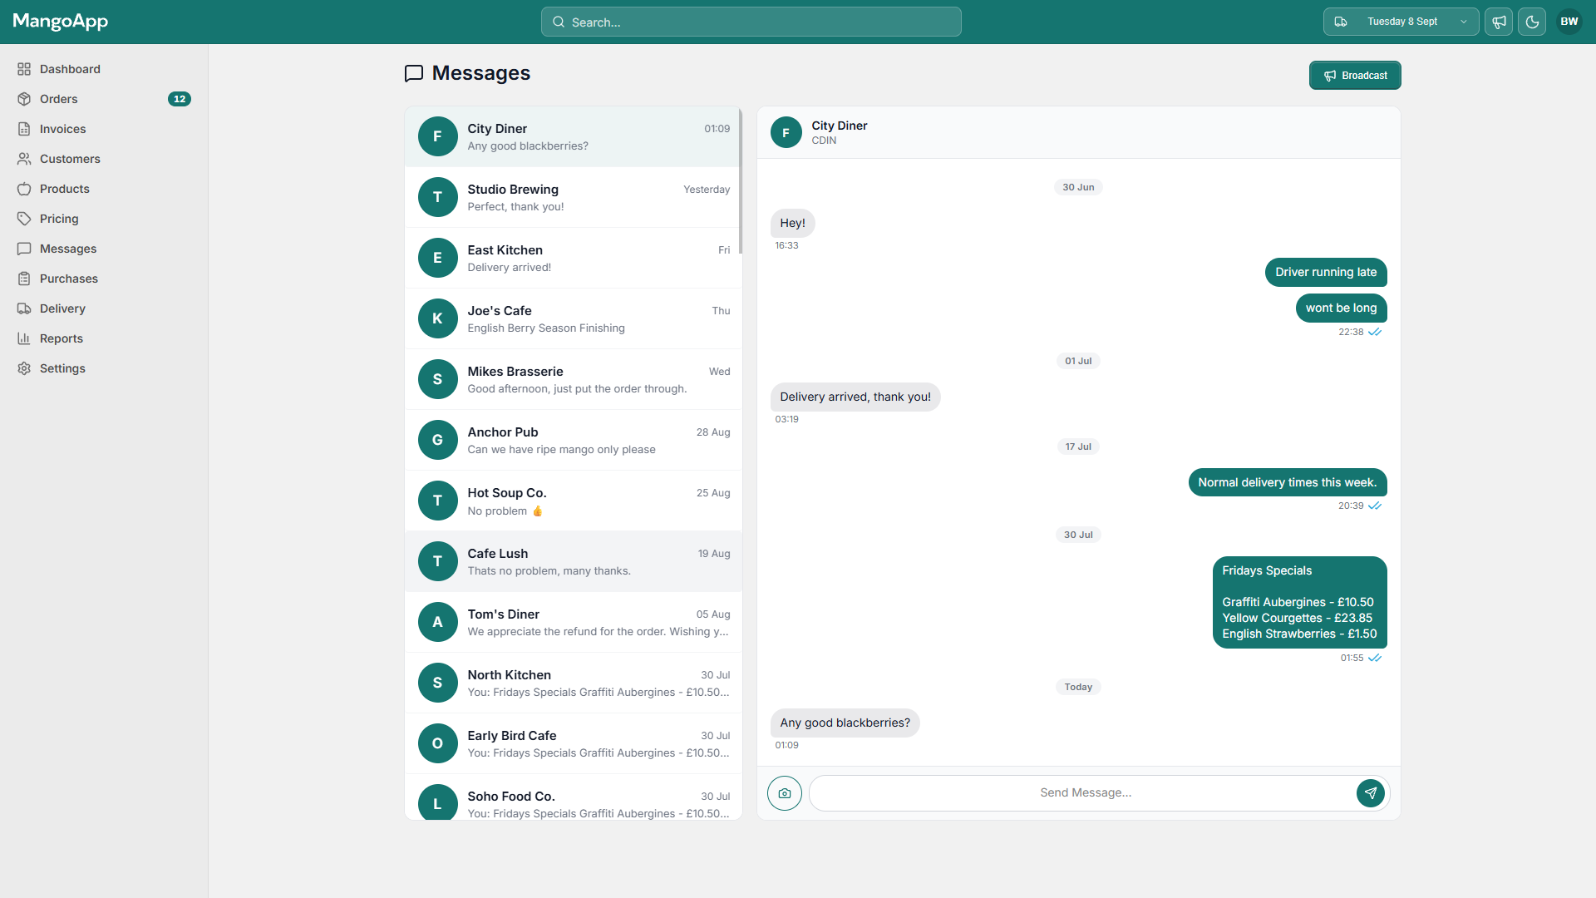Open Dashboard from the sidebar
Image resolution: width=1596 pixels, height=898 pixels.
[x=104, y=69]
